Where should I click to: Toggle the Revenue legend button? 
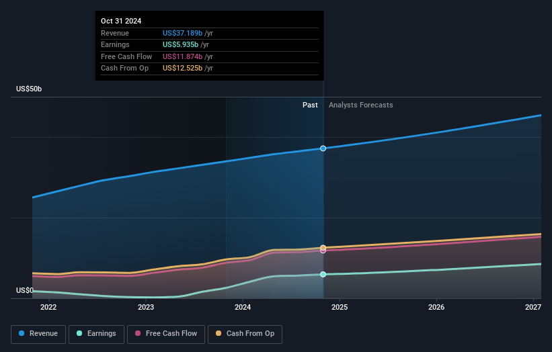coord(38,334)
